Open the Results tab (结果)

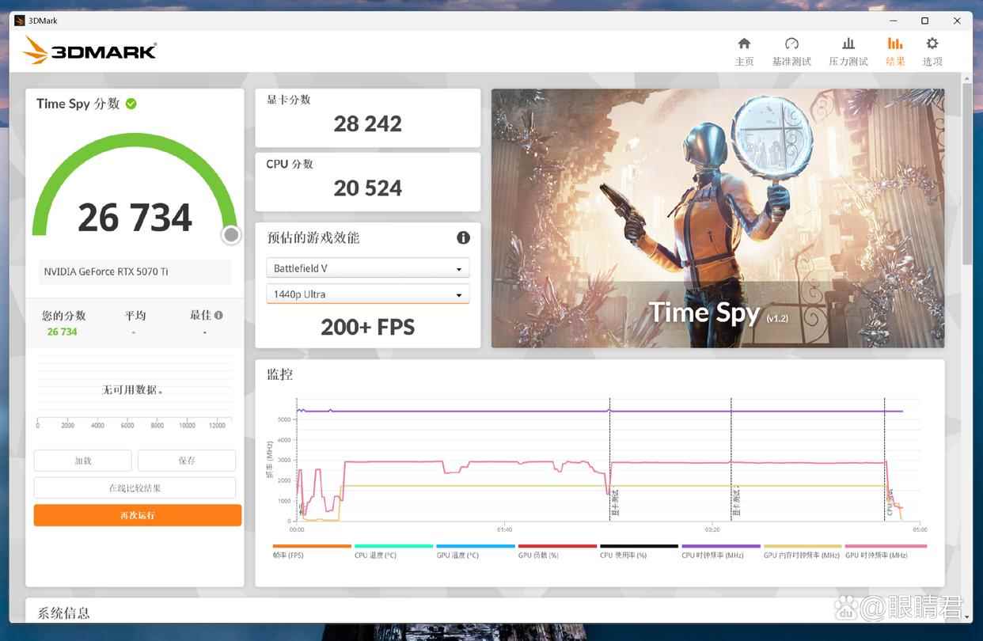[x=895, y=52]
